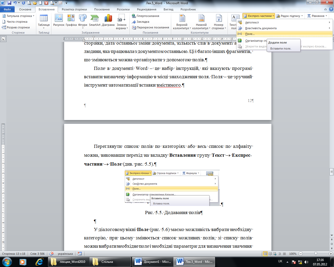The width and height of the screenshot is (334, 267).
Task: Open word count Слів: 3 506
Action: tap(37, 254)
